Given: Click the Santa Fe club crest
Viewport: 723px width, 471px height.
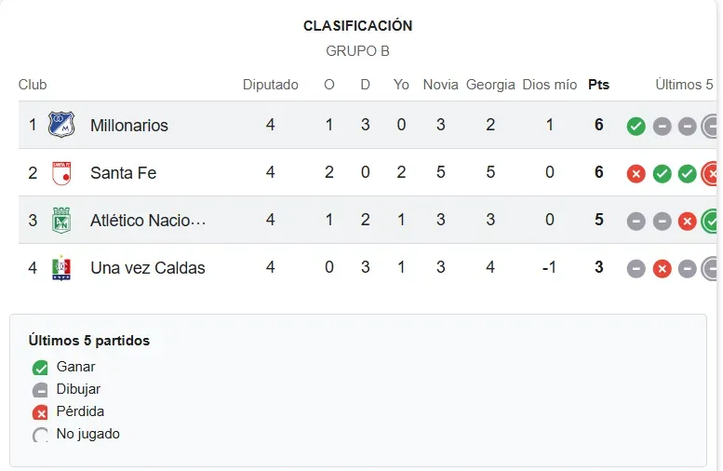Looking at the screenshot, I should (x=61, y=173).
